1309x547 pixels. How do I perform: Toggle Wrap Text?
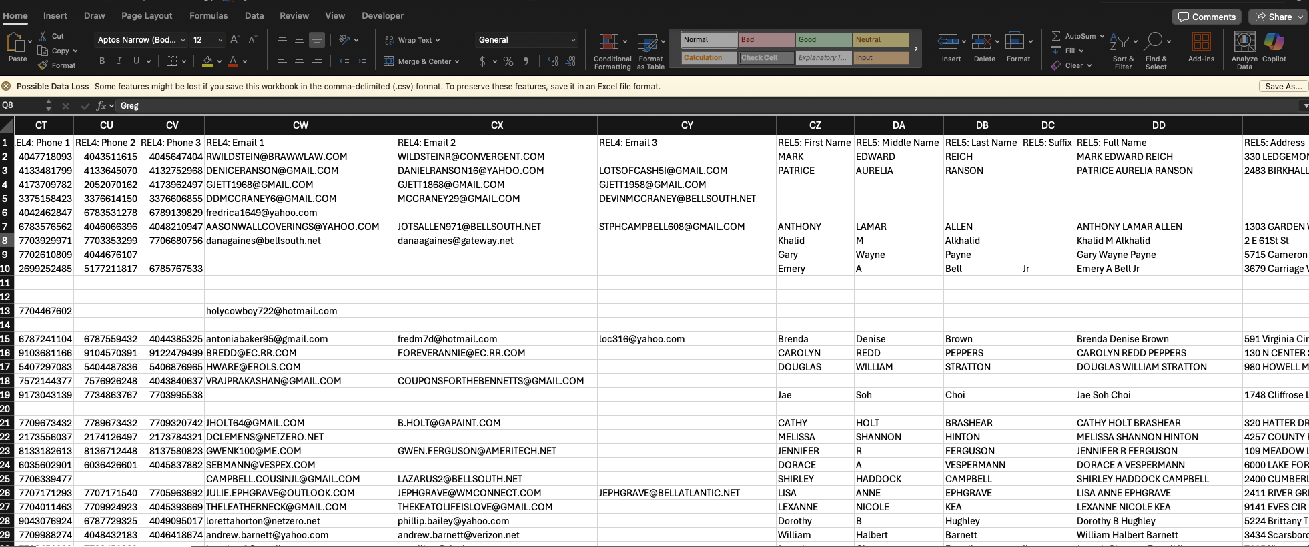[412, 40]
